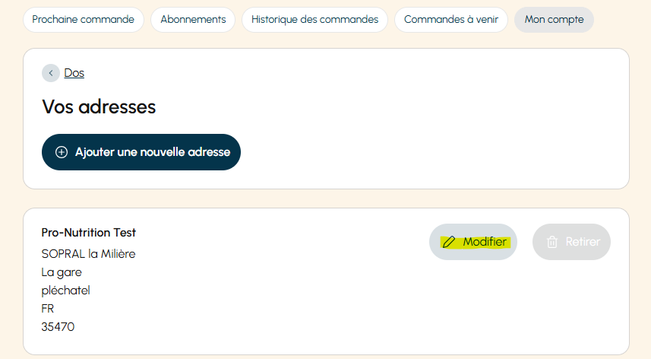This screenshot has height=359, width=651.
Task: Go to Commandes à venir tab
Action: 451,20
